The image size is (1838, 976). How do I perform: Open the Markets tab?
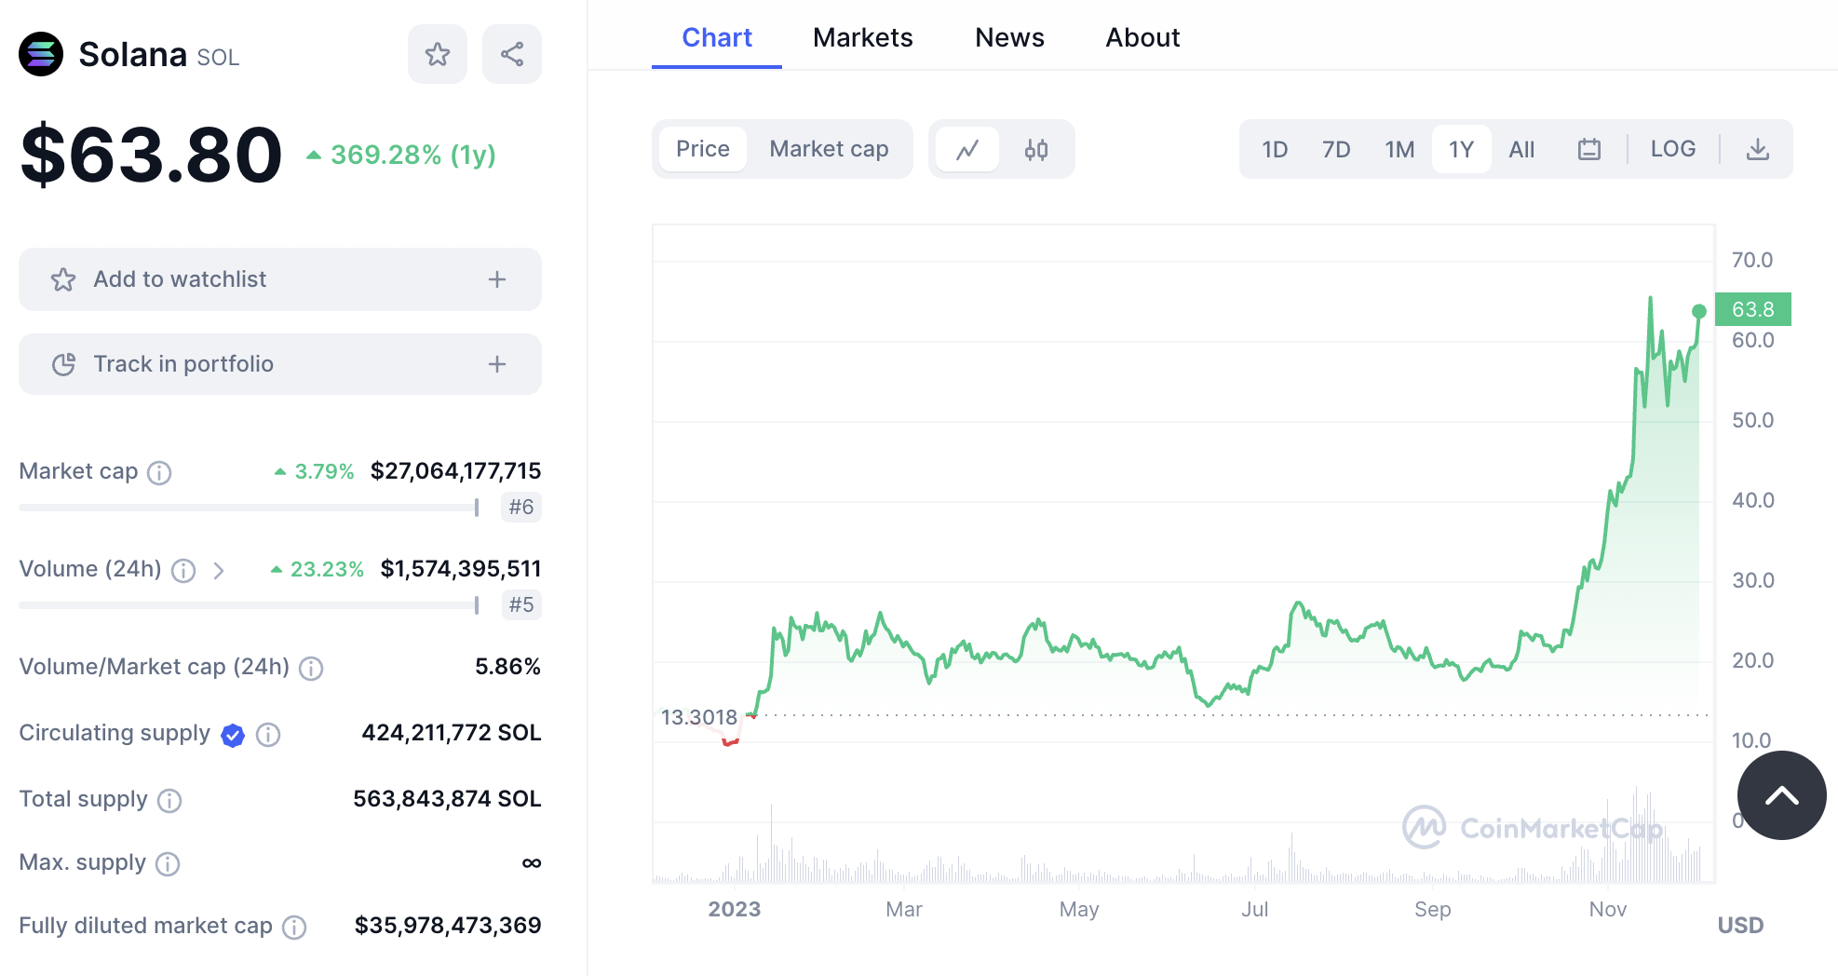(862, 37)
